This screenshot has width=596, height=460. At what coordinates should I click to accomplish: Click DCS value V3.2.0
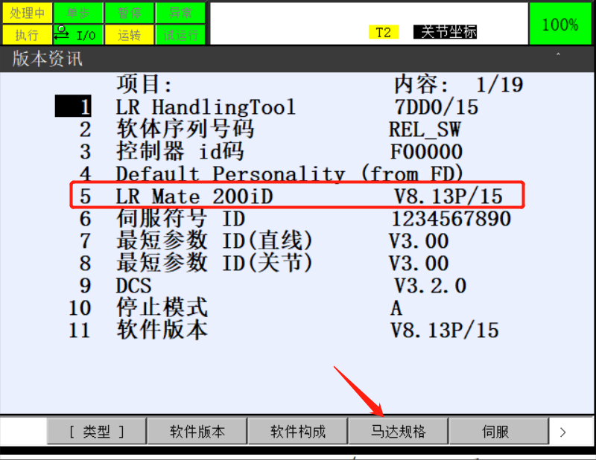click(x=431, y=286)
